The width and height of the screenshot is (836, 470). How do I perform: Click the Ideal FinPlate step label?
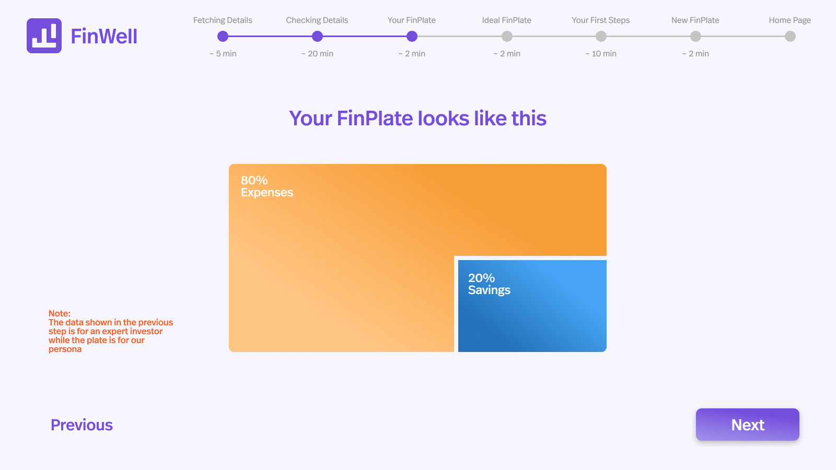click(506, 20)
